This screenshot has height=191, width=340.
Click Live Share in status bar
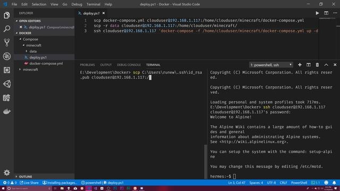click(29, 183)
